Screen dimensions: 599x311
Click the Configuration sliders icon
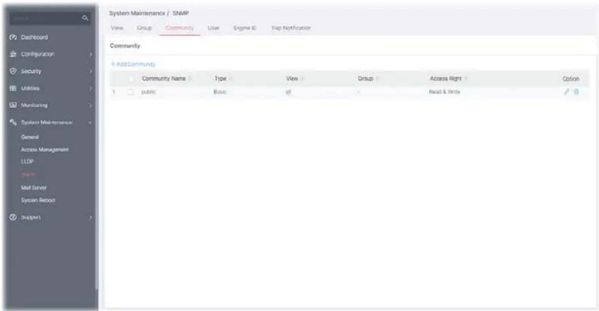(13, 54)
